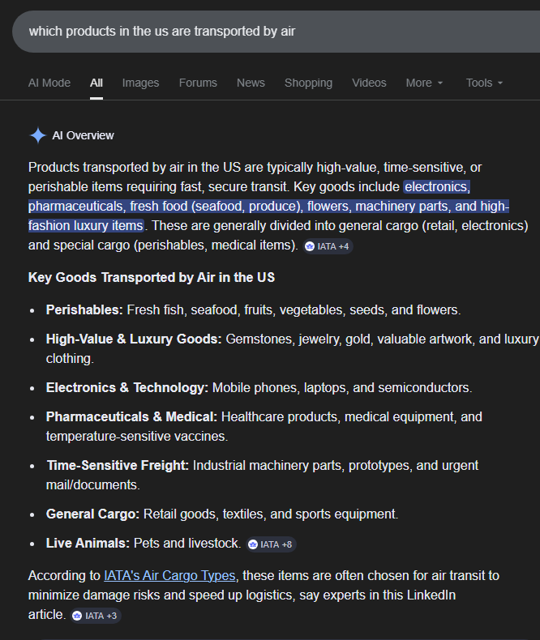The height and width of the screenshot is (640, 540).
Task: Click the 'Key Goods Transported by Air in the US' heading
Action: [x=152, y=278]
